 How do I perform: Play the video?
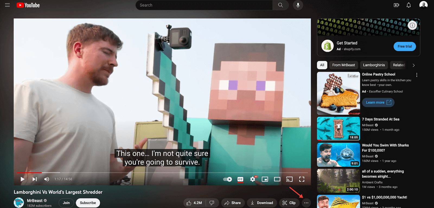pyautogui.click(x=23, y=179)
